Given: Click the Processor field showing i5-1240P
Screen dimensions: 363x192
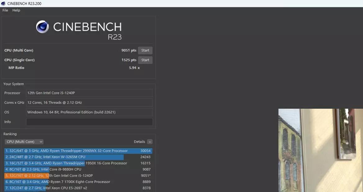Looking at the screenshot, I should click(x=90, y=93).
